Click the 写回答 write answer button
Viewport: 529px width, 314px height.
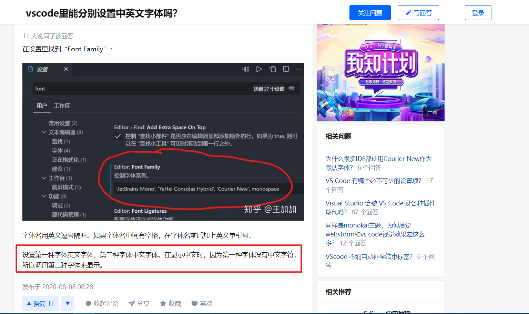(x=418, y=13)
